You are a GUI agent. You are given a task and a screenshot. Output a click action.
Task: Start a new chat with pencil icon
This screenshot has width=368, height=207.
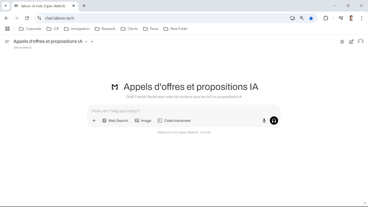(x=351, y=42)
